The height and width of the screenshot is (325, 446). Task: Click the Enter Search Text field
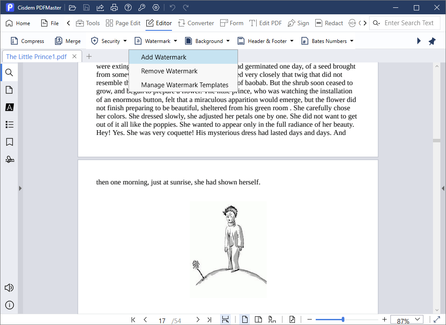pos(409,23)
